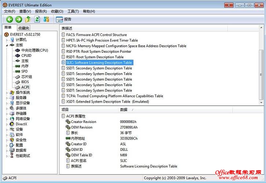The width and height of the screenshot is (266, 183).
Task: Expand the 存储器 tree node
Action: 7,114
